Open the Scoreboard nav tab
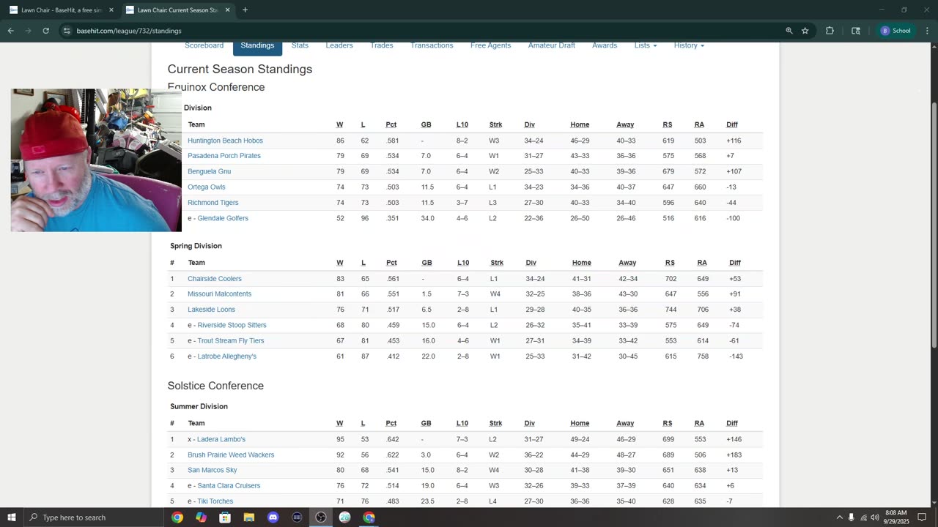Image resolution: width=938 pixels, height=527 pixels. point(204,45)
